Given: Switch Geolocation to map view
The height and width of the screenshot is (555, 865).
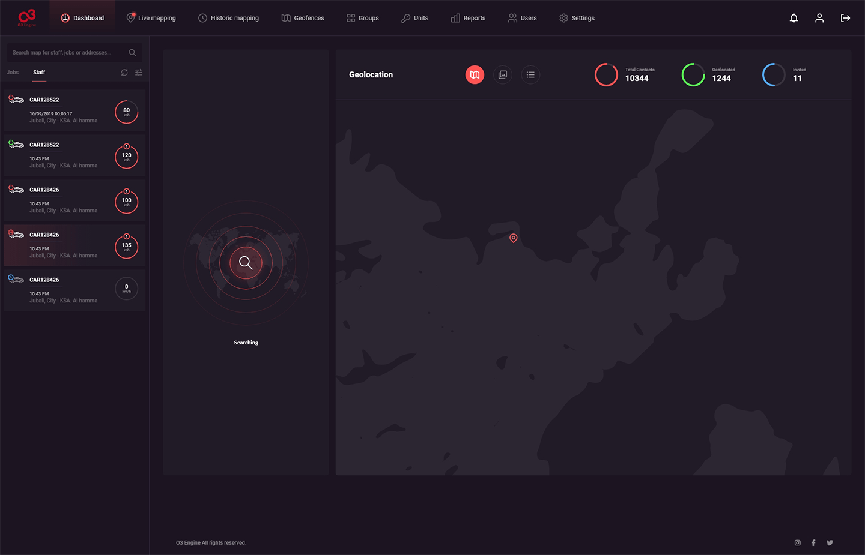Looking at the screenshot, I should 475,75.
